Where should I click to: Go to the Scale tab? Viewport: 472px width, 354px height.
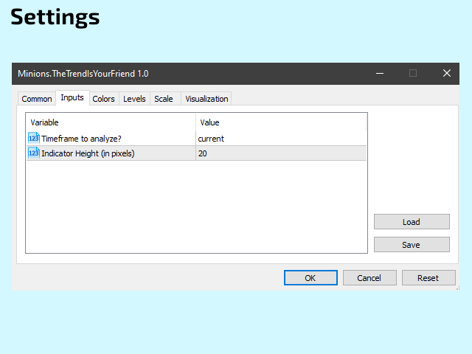164,99
